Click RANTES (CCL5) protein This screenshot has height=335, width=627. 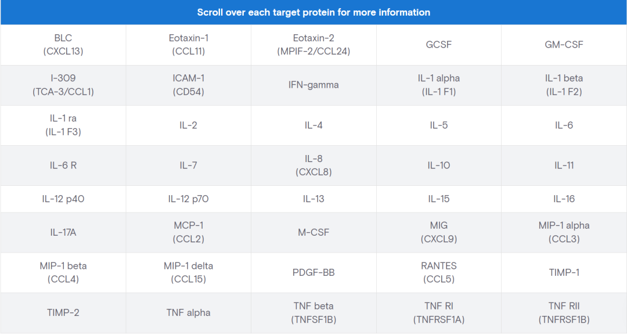[439, 273]
